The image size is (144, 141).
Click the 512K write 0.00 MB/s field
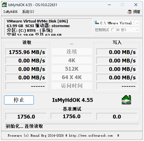(x=117, y=69)
